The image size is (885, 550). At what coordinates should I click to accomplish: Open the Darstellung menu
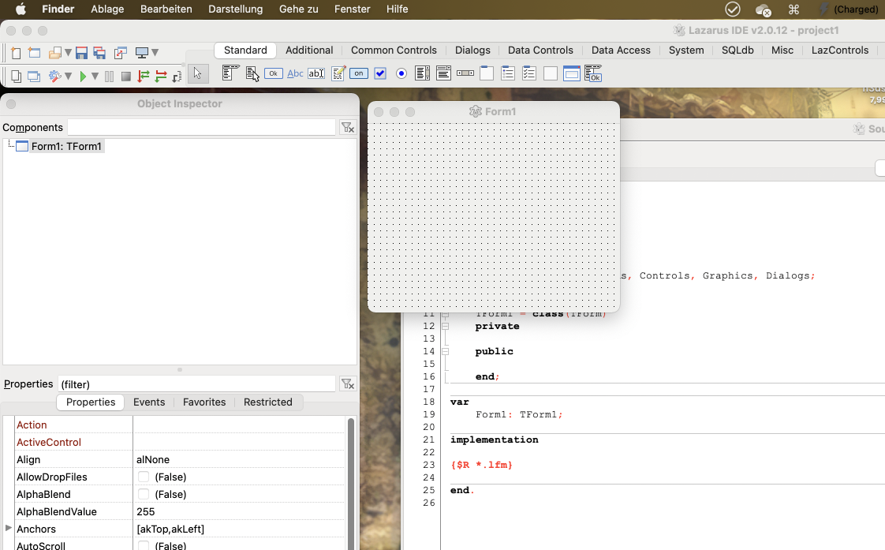click(x=235, y=9)
